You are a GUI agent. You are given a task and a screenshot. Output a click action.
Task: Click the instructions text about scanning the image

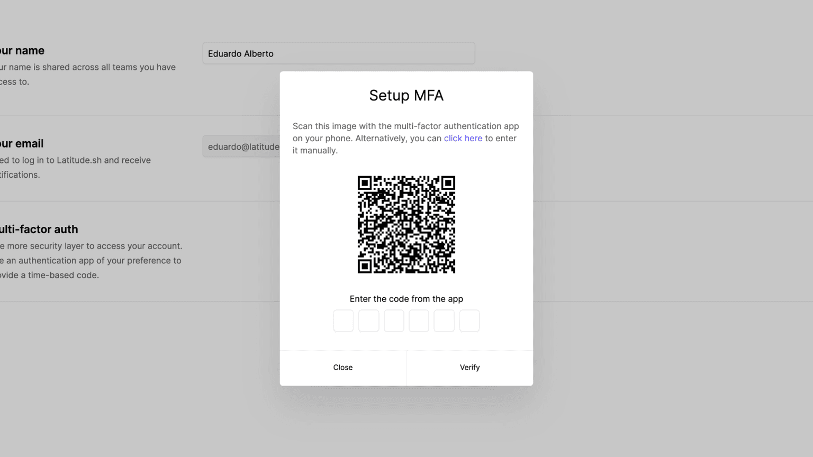click(405, 138)
